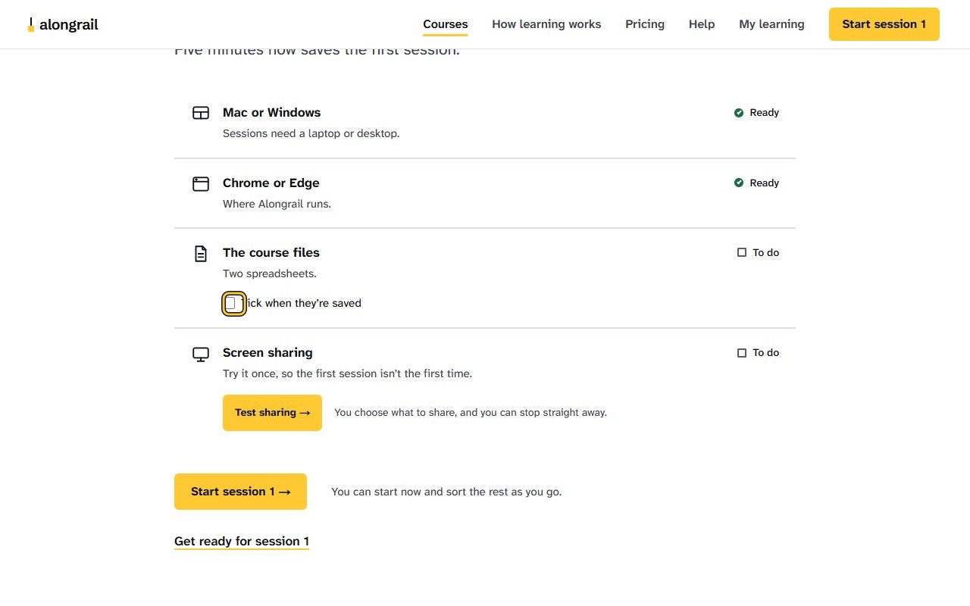Open the Help nav item
This screenshot has height=606, width=970.
pos(702,24)
